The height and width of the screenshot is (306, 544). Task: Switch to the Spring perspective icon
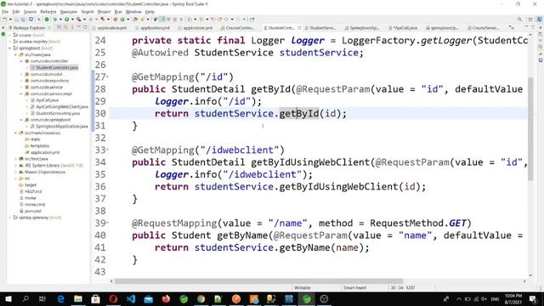point(540,20)
